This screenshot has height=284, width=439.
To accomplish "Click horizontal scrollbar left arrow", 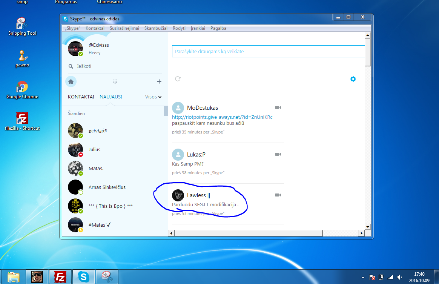I will [171, 233].
